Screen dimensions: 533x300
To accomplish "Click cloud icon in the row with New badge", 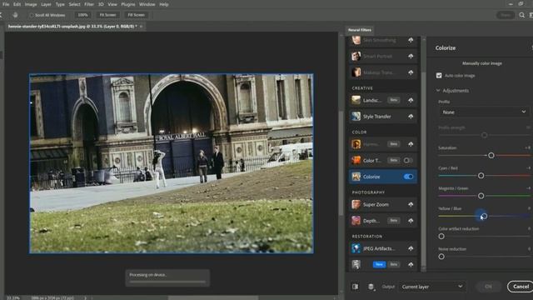I will (x=411, y=264).
